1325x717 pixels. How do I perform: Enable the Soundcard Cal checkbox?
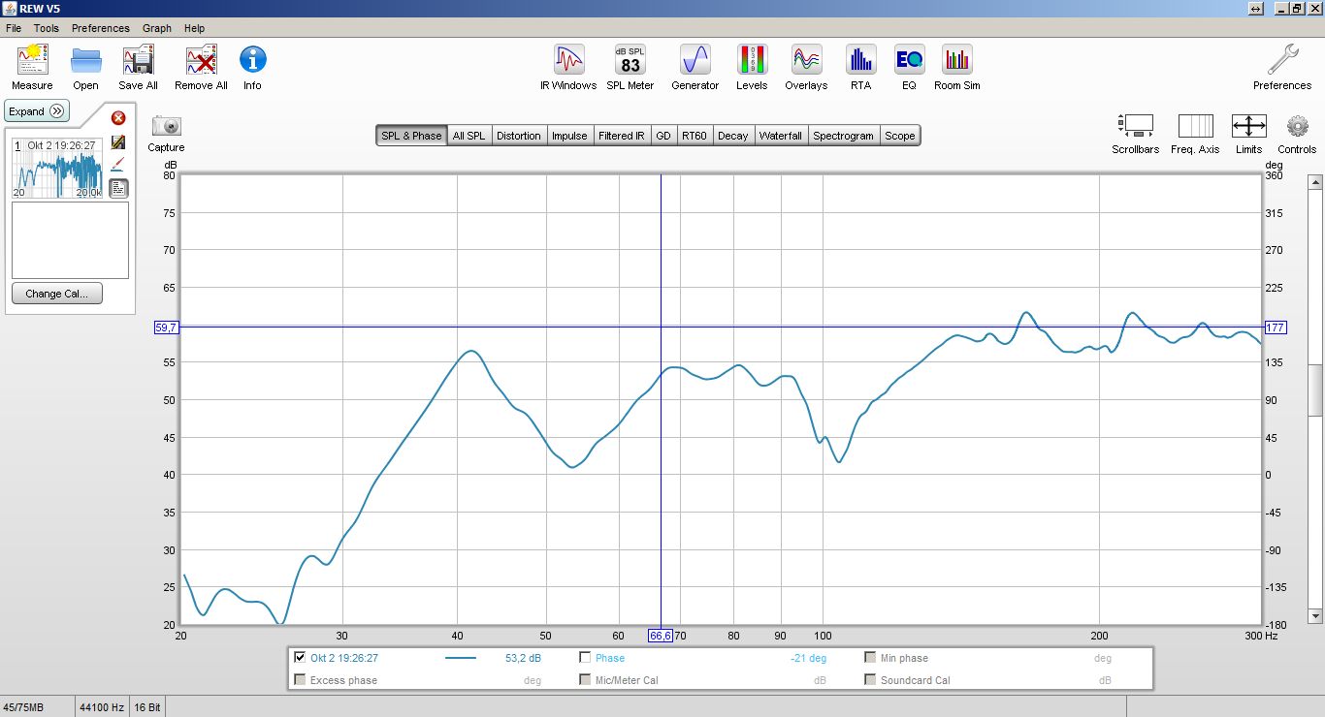click(870, 680)
